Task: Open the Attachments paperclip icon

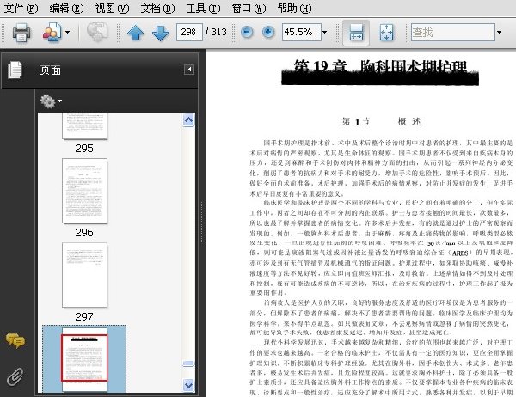Action: 15,376
